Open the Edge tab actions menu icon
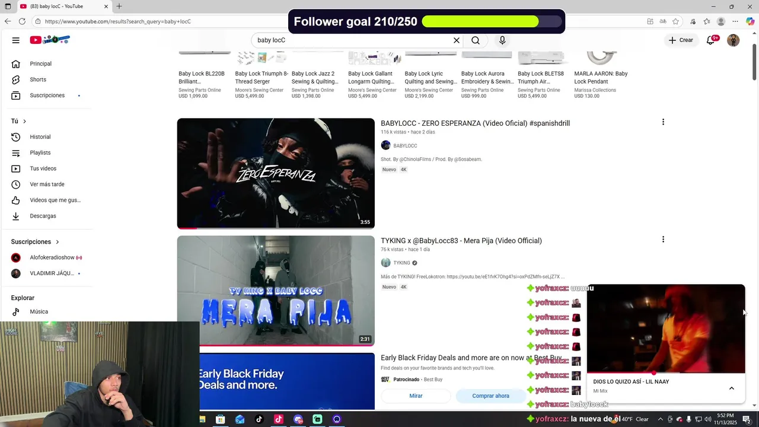 pos(8,7)
